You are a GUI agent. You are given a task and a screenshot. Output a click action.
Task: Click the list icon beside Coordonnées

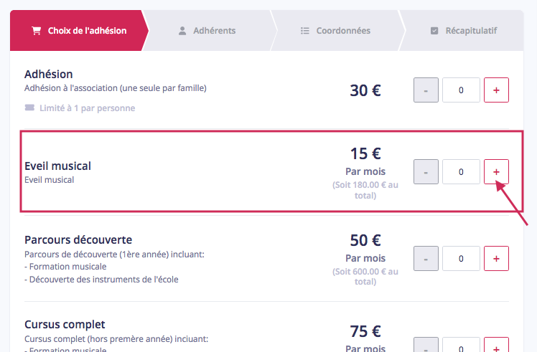click(x=305, y=31)
